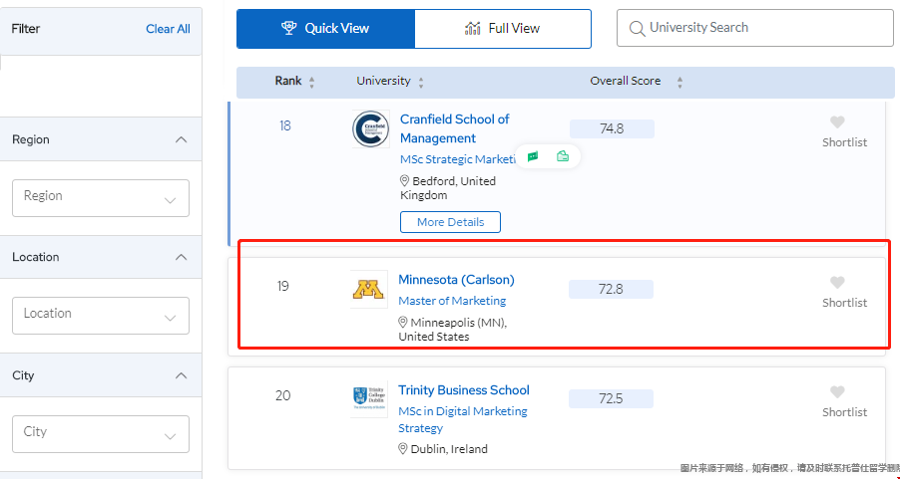
Task: Click the rank number 18
Action: [285, 126]
